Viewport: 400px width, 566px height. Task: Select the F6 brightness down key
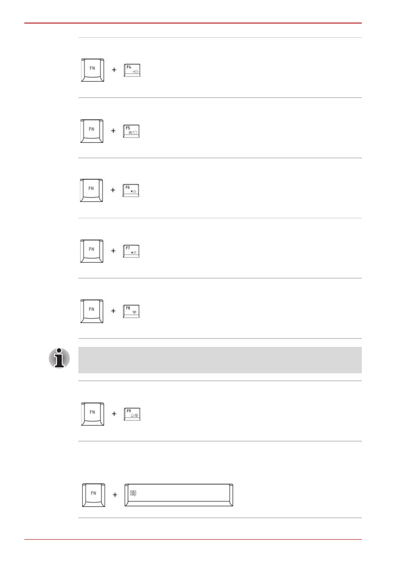pos(131,191)
